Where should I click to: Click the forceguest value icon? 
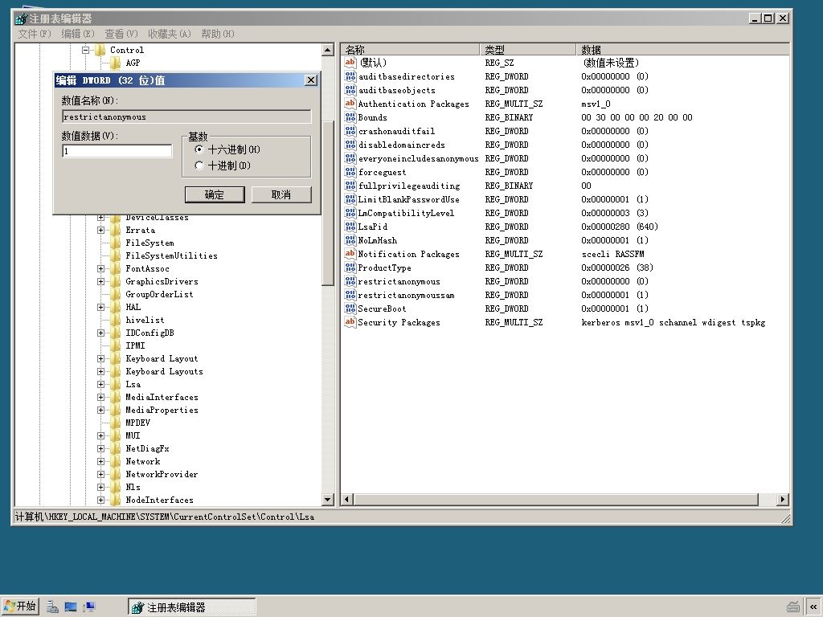[x=350, y=172]
